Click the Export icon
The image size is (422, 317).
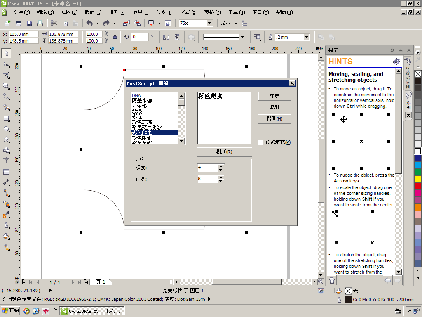137,23
